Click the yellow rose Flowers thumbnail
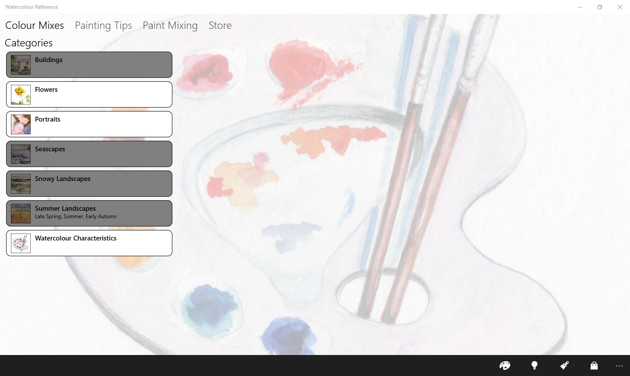 pyautogui.click(x=21, y=94)
